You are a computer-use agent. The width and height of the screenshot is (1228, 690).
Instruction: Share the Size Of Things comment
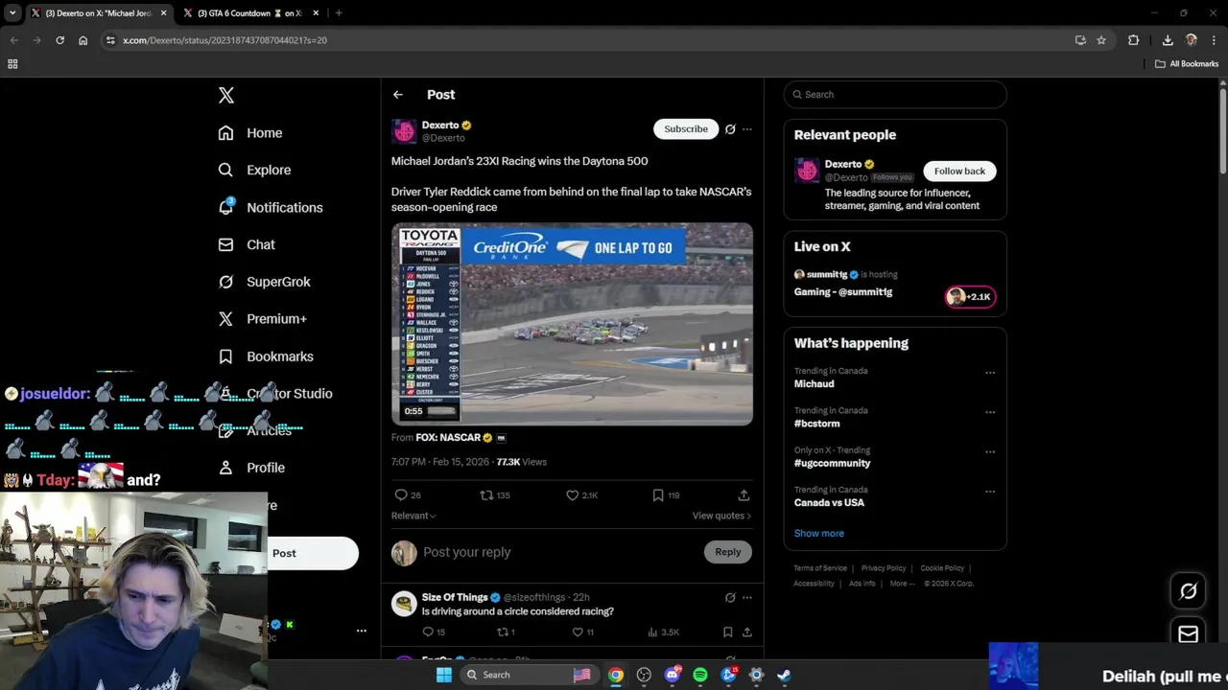[746, 632]
